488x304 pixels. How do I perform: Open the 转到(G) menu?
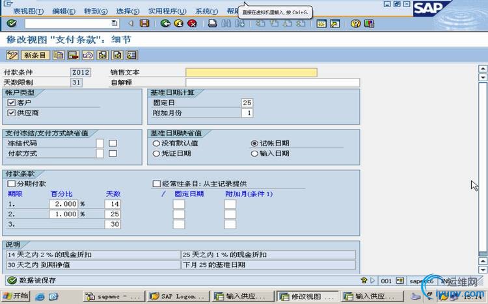click(x=96, y=11)
